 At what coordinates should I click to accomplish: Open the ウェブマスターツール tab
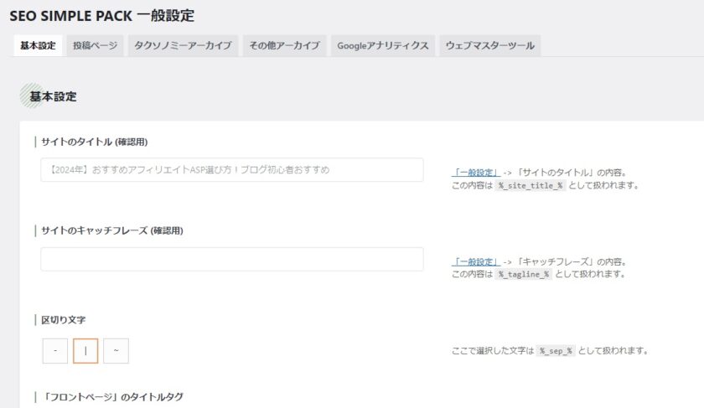click(489, 45)
